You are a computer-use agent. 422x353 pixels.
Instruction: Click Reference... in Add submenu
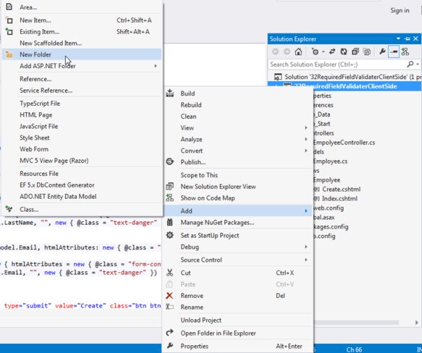[36, 79]
